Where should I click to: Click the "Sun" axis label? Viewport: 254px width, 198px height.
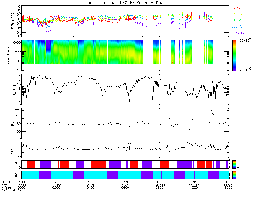pyautogui.click(x=16, y=175)
